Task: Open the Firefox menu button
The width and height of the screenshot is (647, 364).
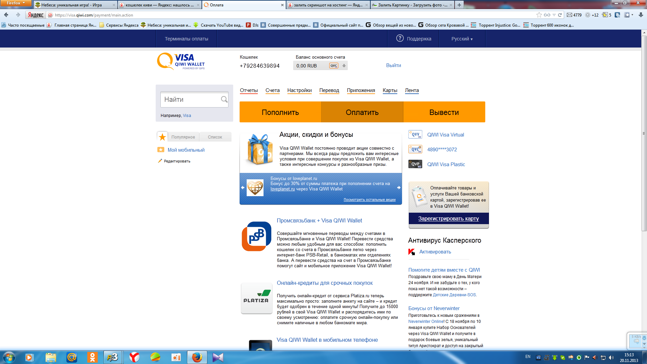Action: [16, 3]
